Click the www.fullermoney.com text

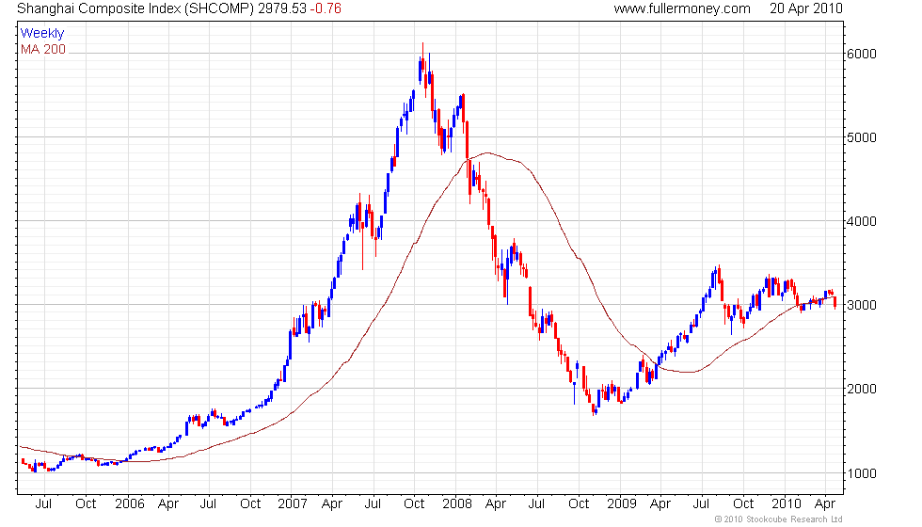tap(682, 8)
